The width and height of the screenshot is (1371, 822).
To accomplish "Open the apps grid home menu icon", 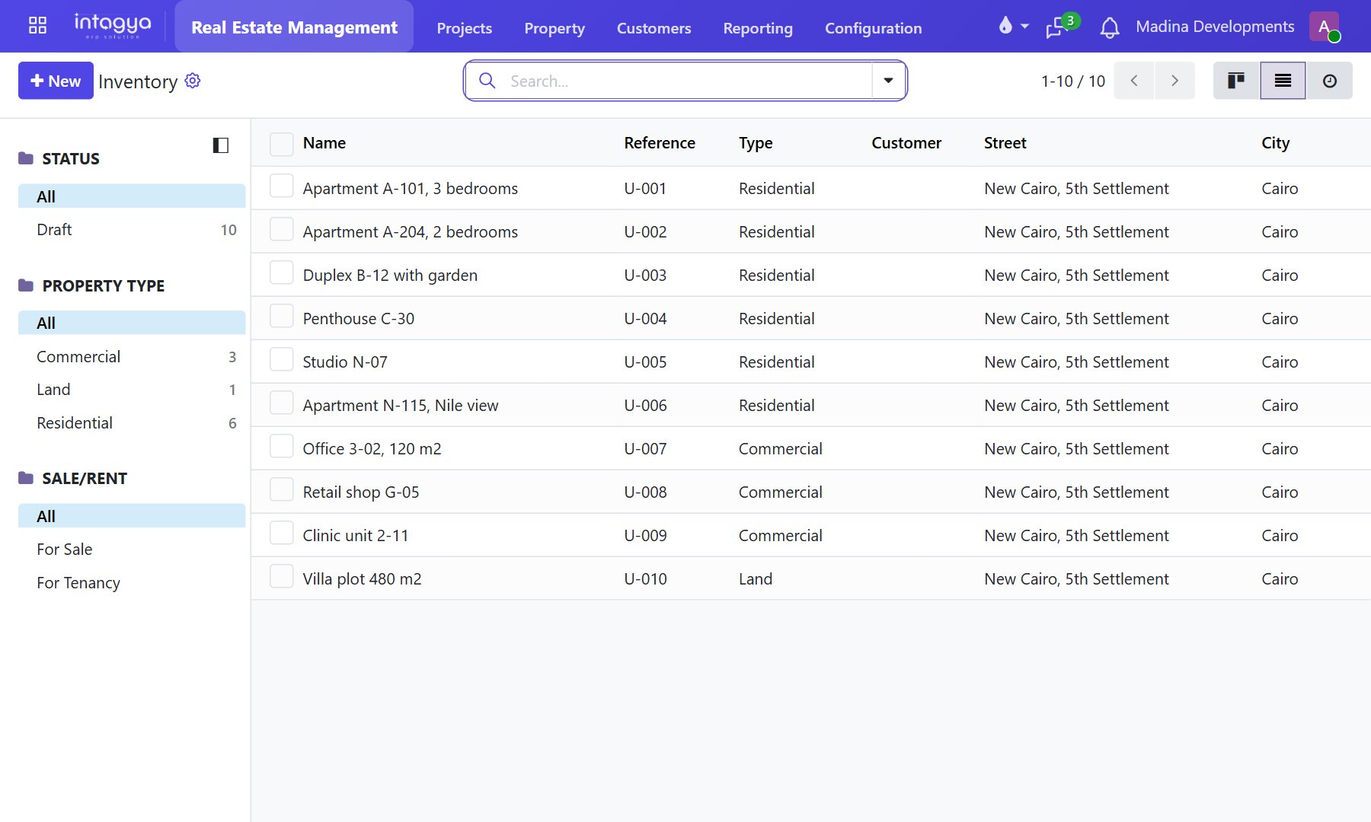I will coord(37,26).
